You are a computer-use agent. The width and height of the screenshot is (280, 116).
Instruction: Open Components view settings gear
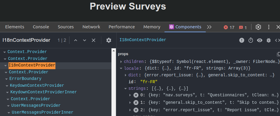[109, 40]
